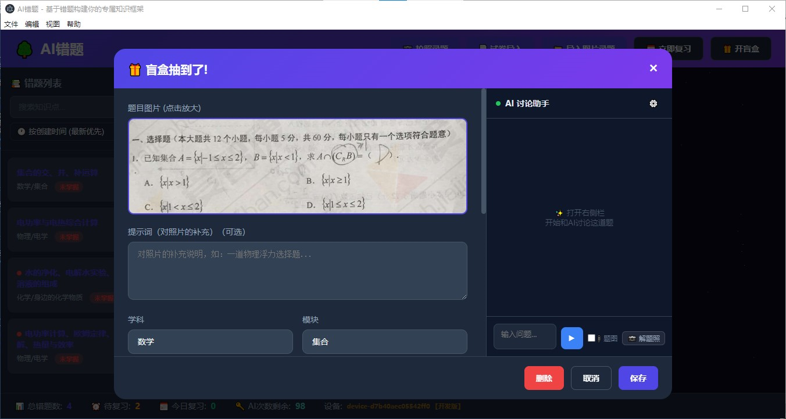786x419 pixels.
Task: Click the red 删除 button
Action: point(544,378)
